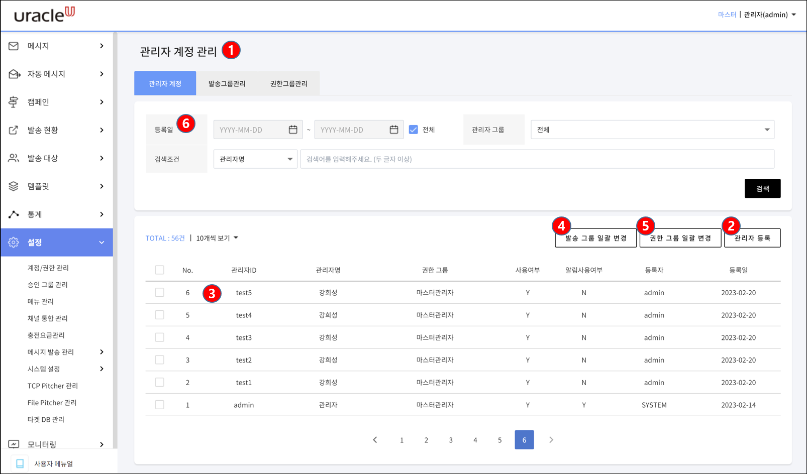Click the 사용자 메뉴얼 book icon

coord(20,463)
